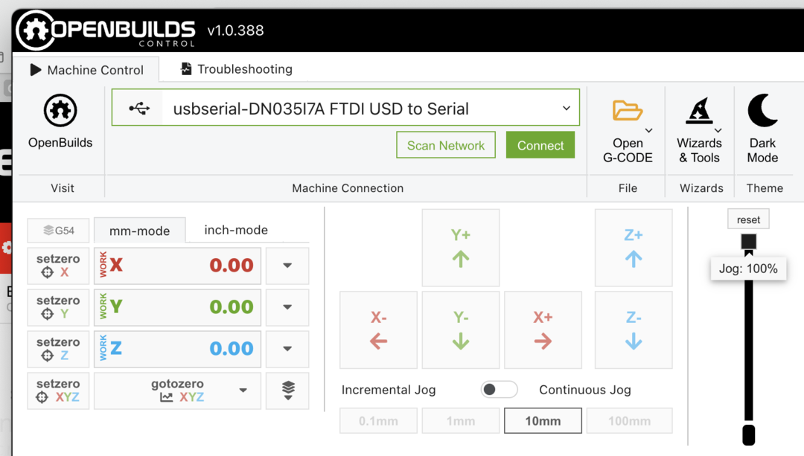804x456 pixels.
Task: Expand the X axis options dropdown
Action: tap(287, 266)
